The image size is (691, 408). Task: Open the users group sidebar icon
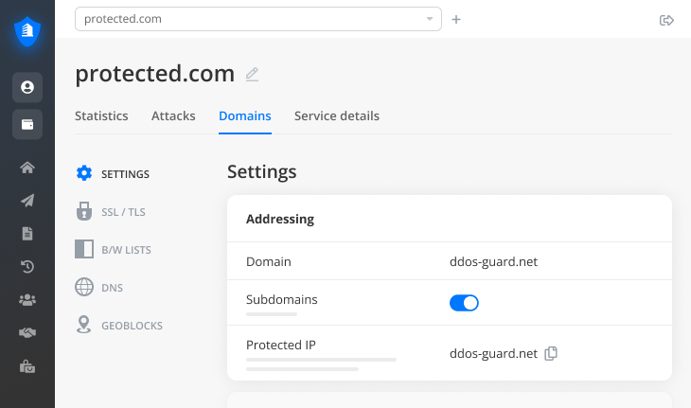[27, 300]
